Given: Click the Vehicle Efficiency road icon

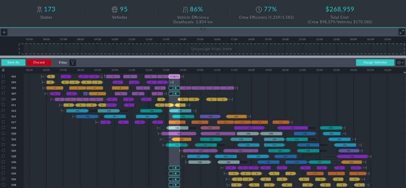Looking at the screenshot, I should click(x=185, y=9).
